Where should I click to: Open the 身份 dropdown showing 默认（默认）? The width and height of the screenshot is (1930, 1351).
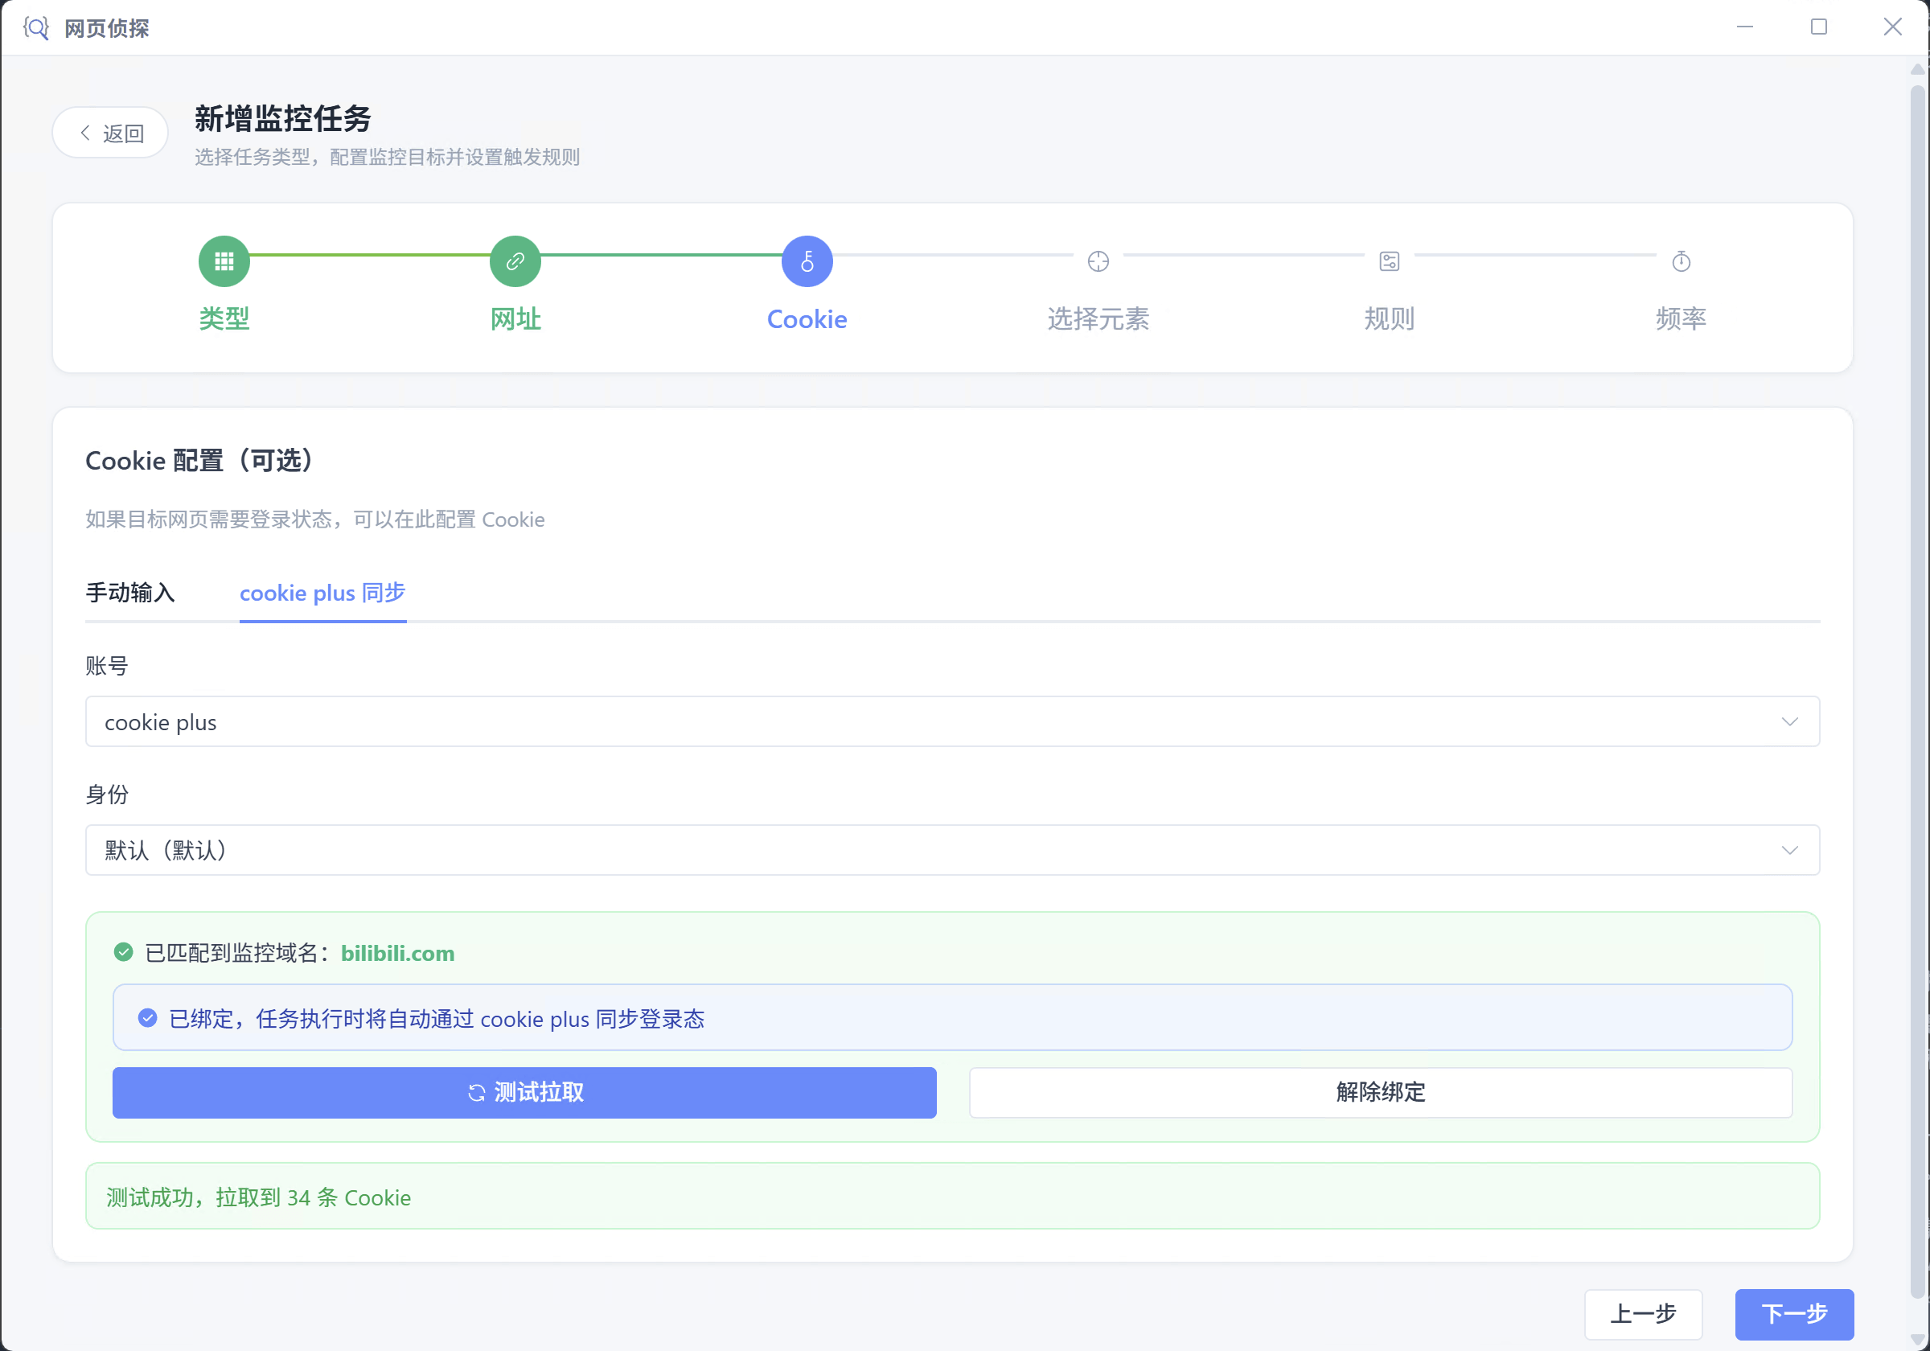[x=952, y=850]
